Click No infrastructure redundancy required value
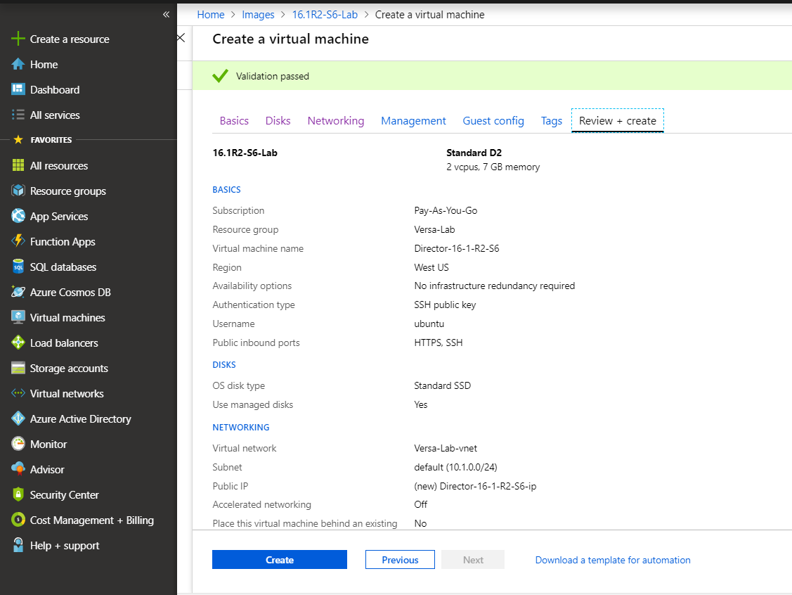 [x=495, y=286]
